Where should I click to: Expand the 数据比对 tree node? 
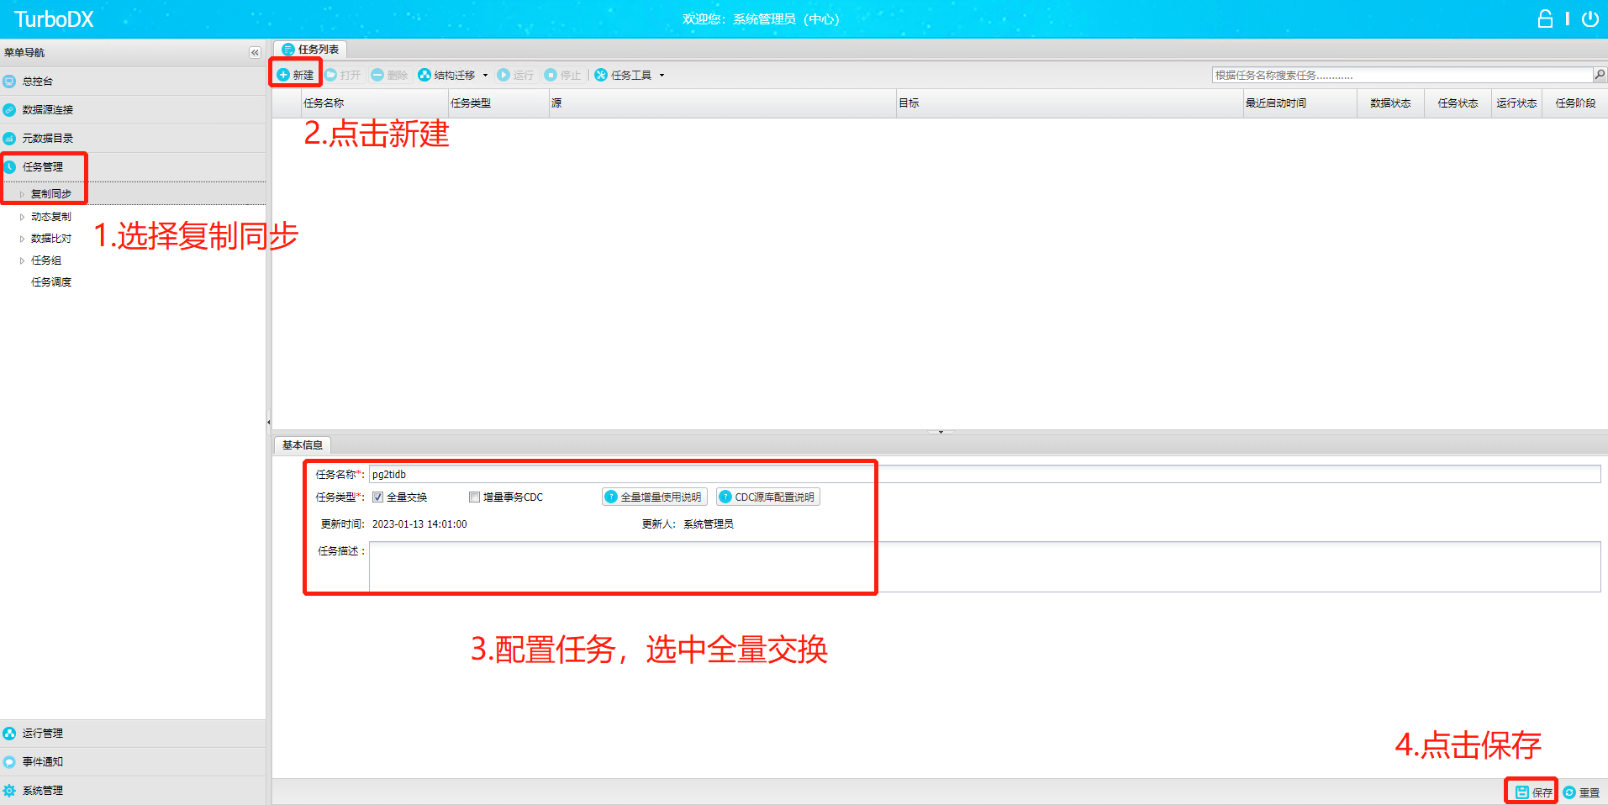(x=22, y=239)
